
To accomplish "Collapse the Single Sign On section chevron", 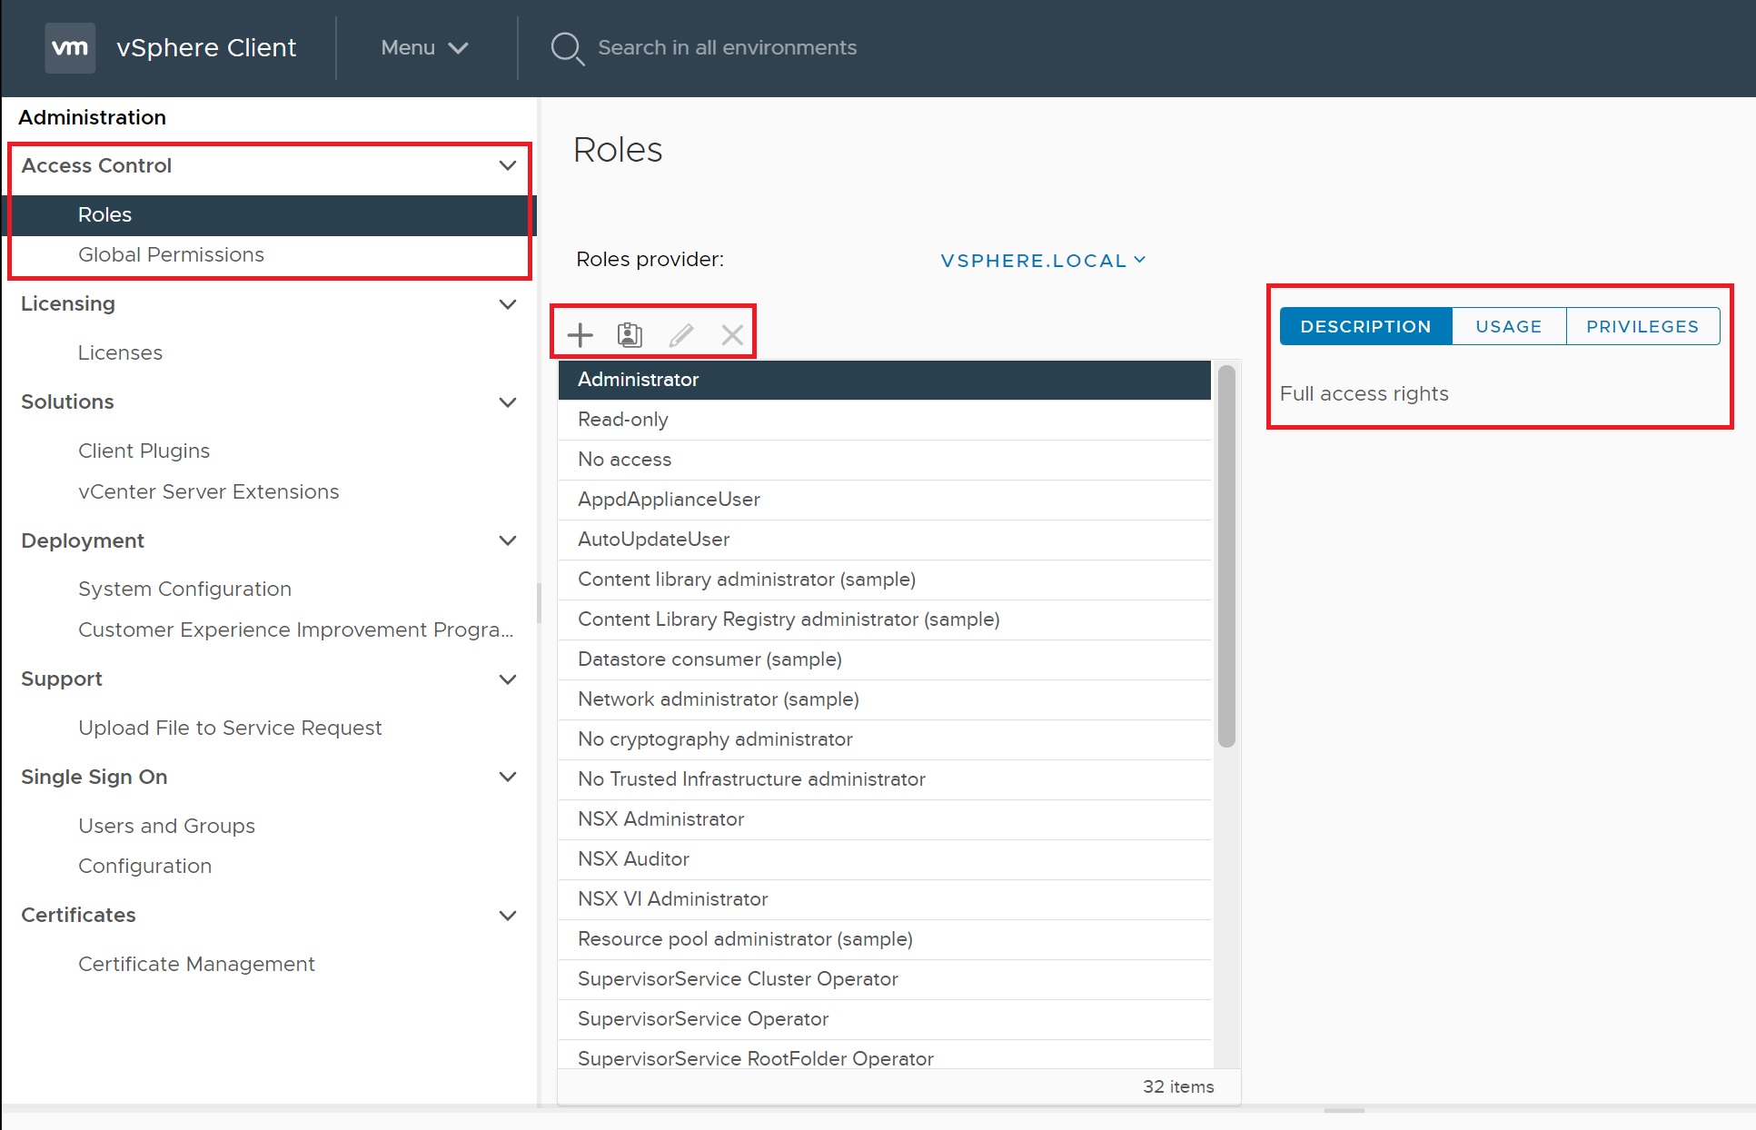I will coord(508,777).
